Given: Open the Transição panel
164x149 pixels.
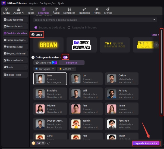Looking at the screenshot, I should [x=84, y=11].
